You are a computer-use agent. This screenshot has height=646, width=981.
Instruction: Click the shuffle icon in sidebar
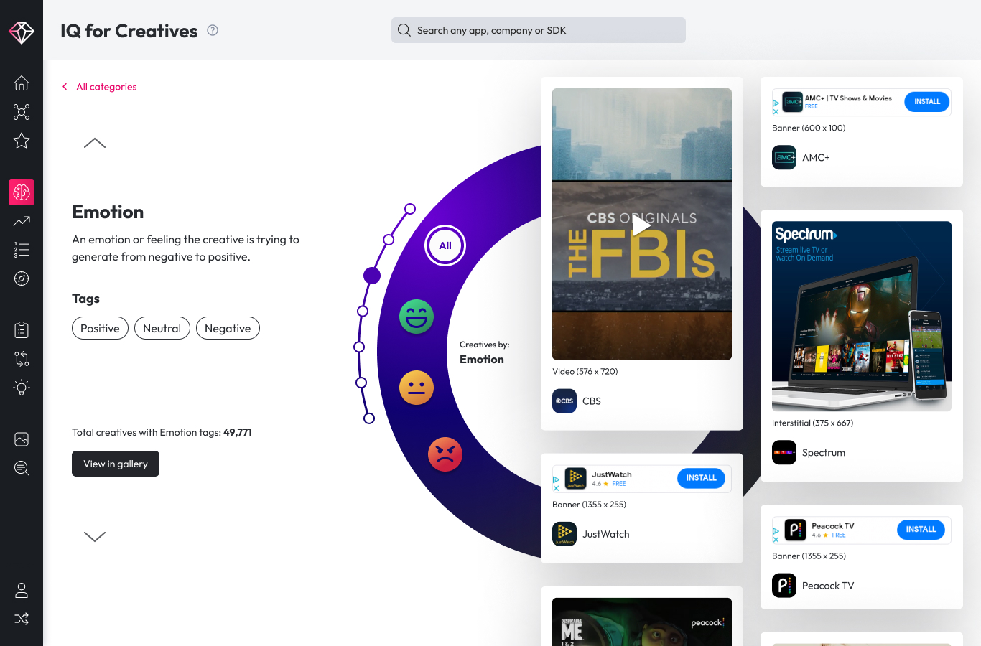[x=22, y=619]
